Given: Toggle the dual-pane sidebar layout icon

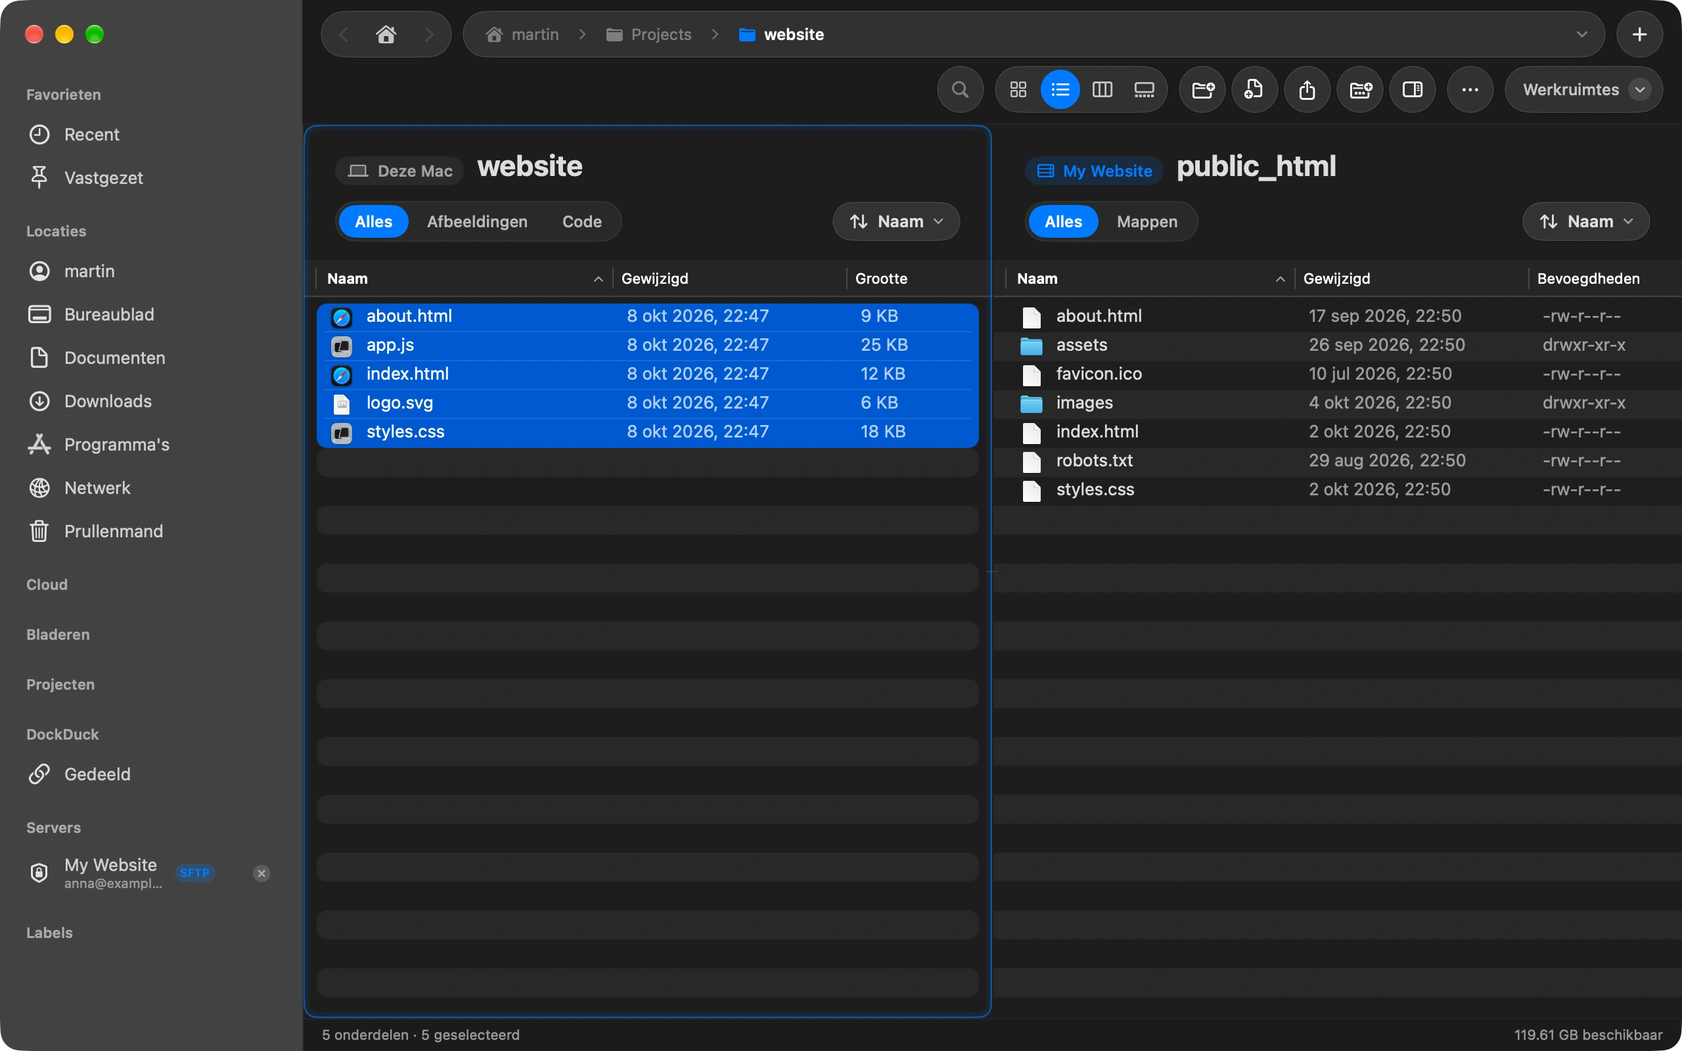Looking at the screenshot, I should (1413, 90).
